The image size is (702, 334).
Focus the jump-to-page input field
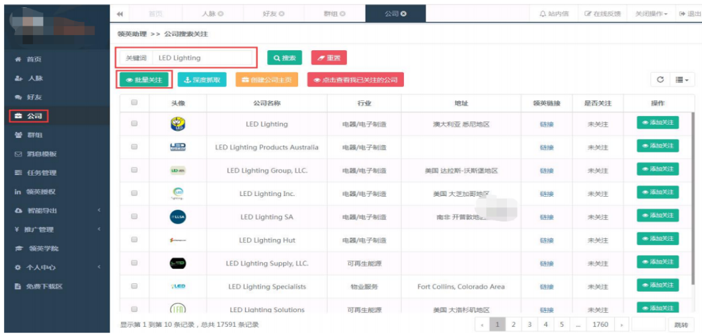(648, 324)
